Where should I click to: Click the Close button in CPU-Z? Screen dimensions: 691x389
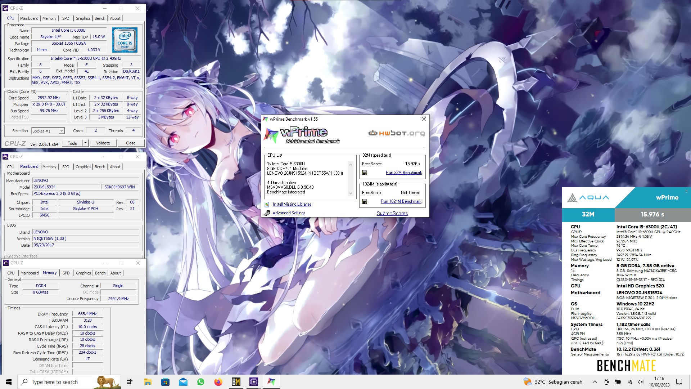click(x=131, y=143)
